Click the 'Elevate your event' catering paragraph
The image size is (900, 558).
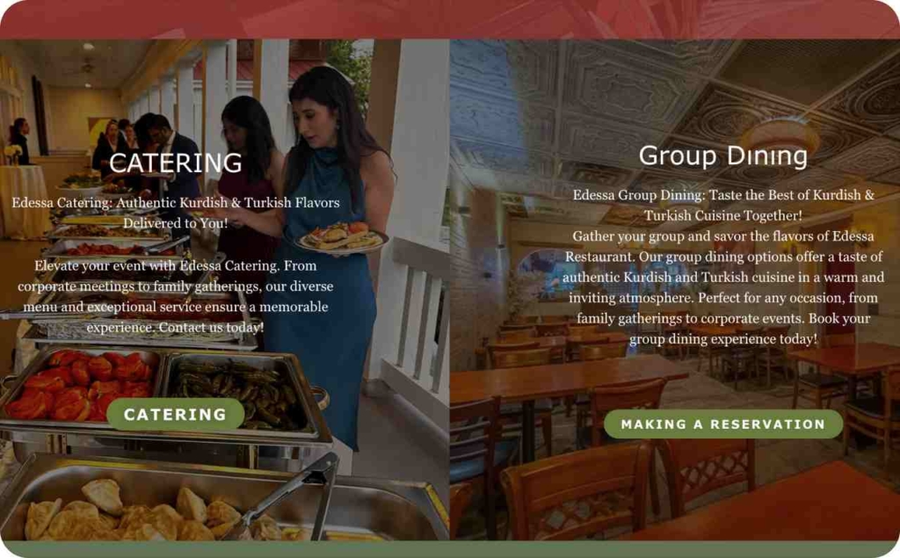pos(175,296)
